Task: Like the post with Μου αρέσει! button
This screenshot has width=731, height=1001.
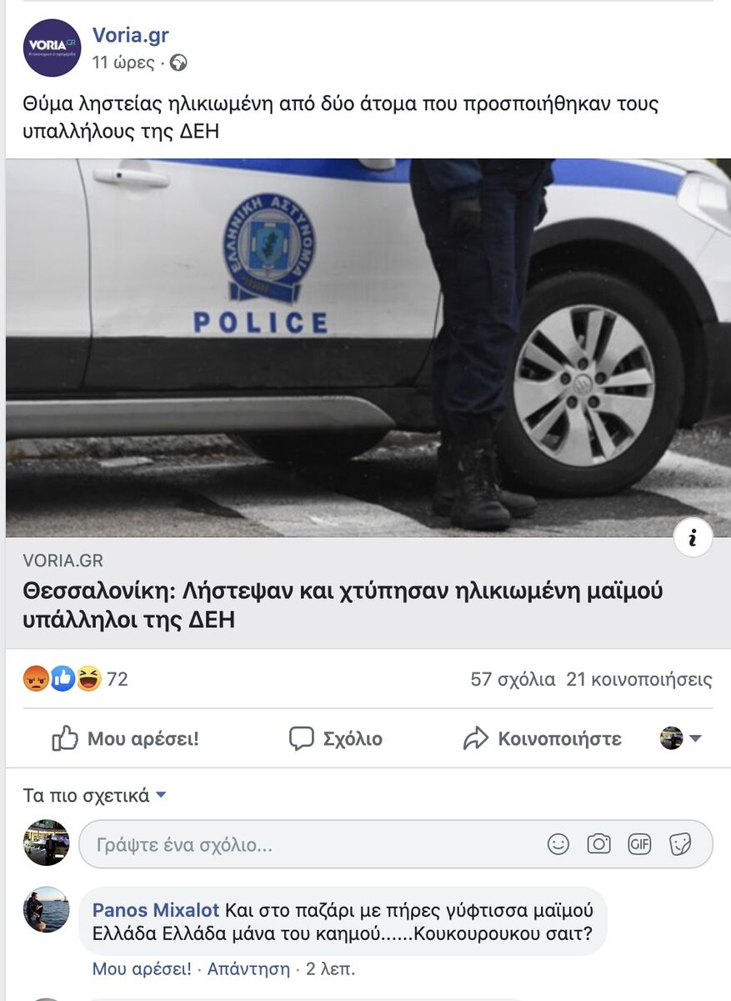Action: [x=125, y=738]
